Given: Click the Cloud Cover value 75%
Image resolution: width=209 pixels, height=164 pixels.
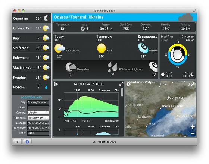Looking at the screenshot, I should click(x=126, y=29).
